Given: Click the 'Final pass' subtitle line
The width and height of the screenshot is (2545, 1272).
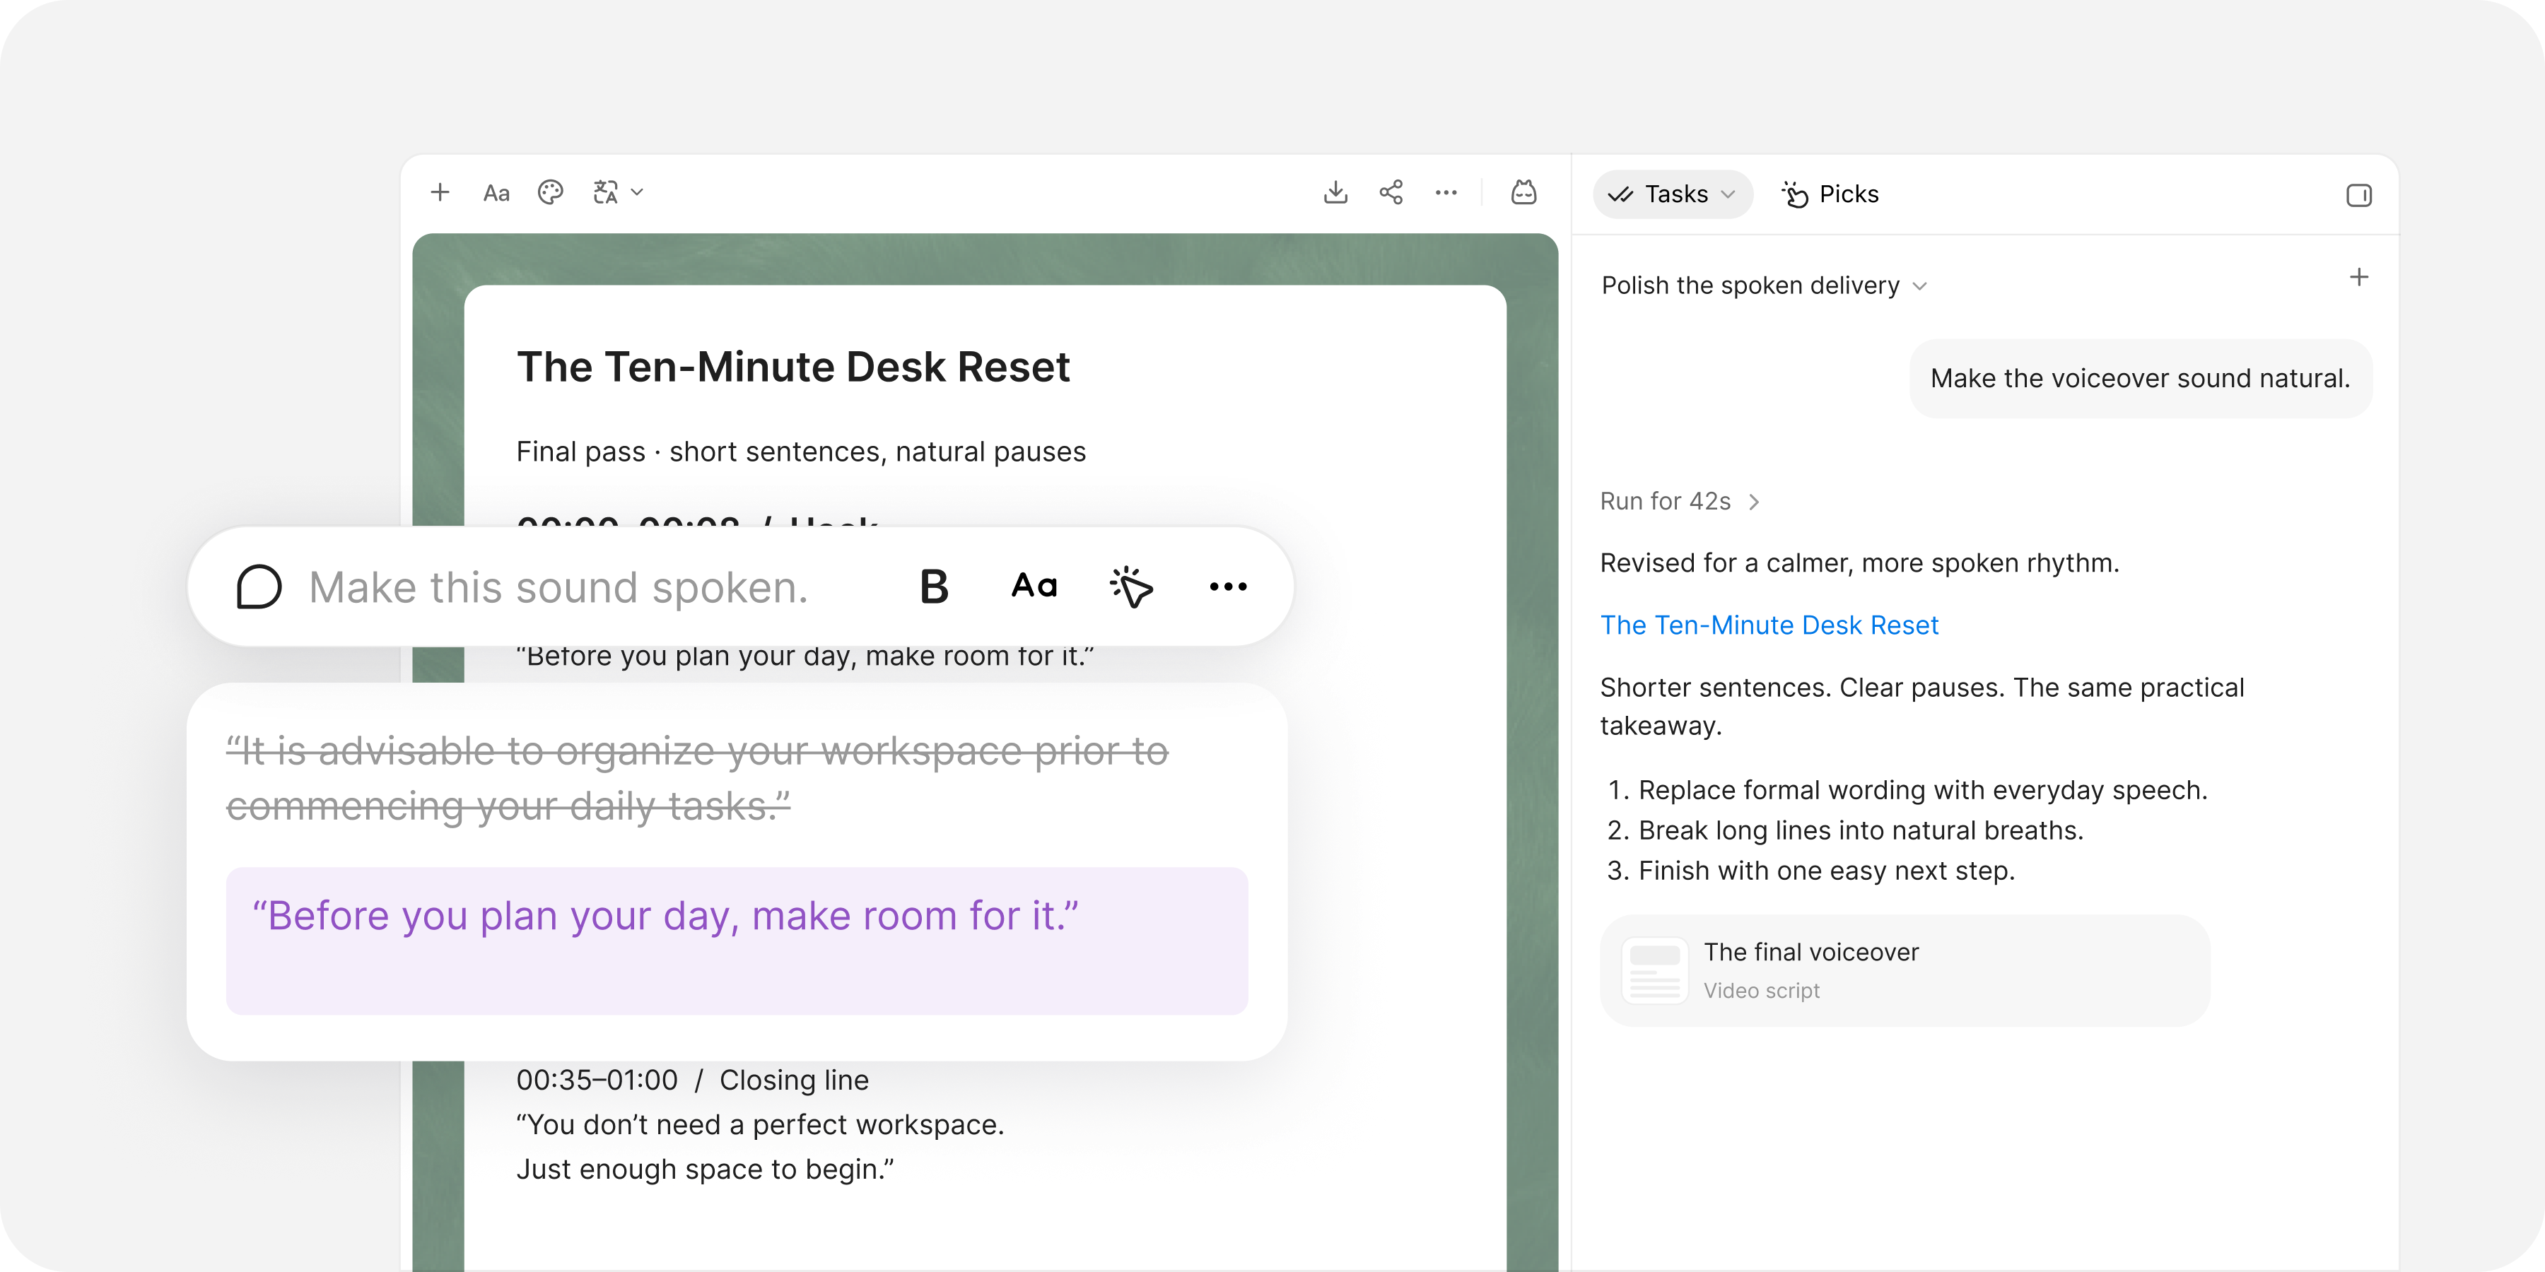Looking at the screenshot, I should 801,452.
